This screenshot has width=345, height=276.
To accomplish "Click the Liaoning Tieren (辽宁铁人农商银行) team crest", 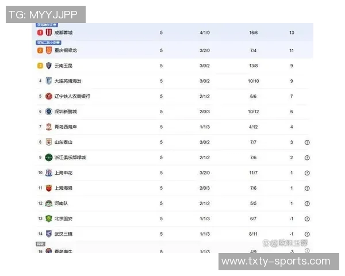I will (x=48, y=96).
